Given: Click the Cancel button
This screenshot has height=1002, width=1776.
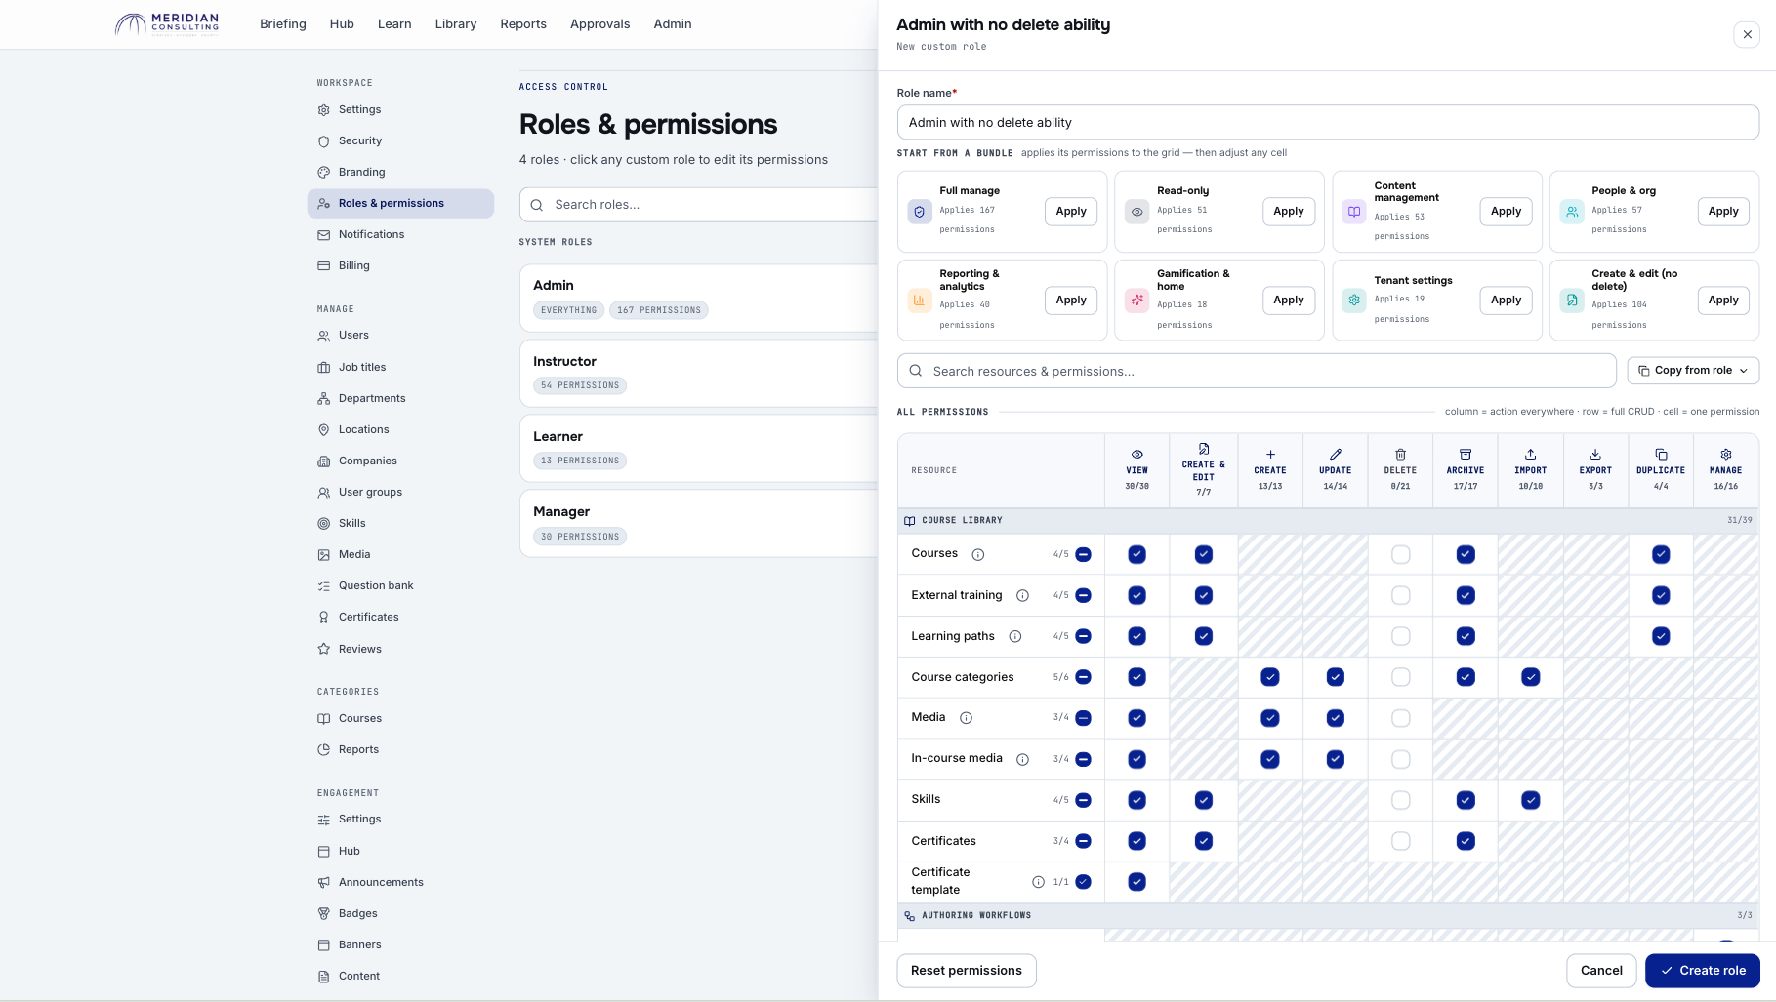Looking at the screenshot, I should tap(1601, 971).
